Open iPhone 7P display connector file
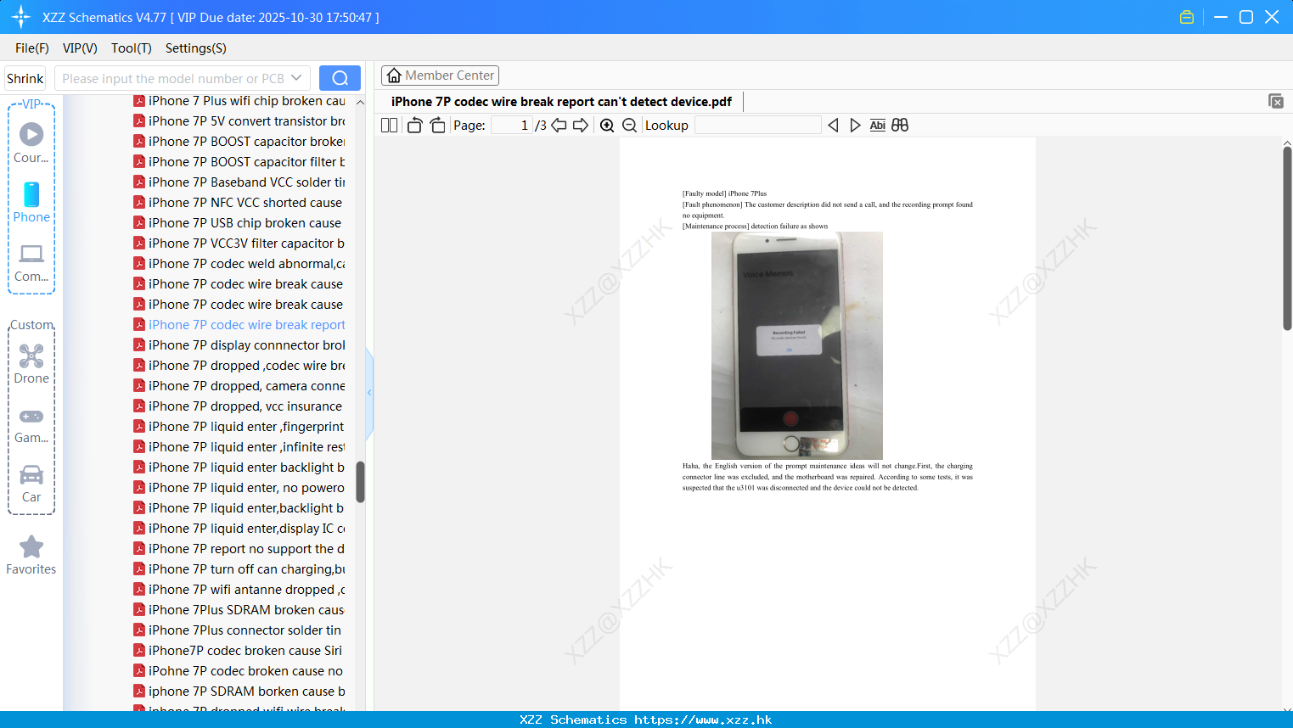 click(239, 345)
